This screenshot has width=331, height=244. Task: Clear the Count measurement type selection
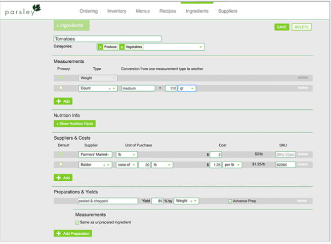(110, 88)
